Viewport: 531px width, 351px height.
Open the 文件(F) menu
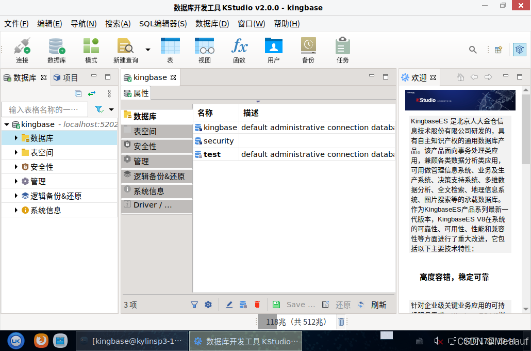tap(16, 24)
